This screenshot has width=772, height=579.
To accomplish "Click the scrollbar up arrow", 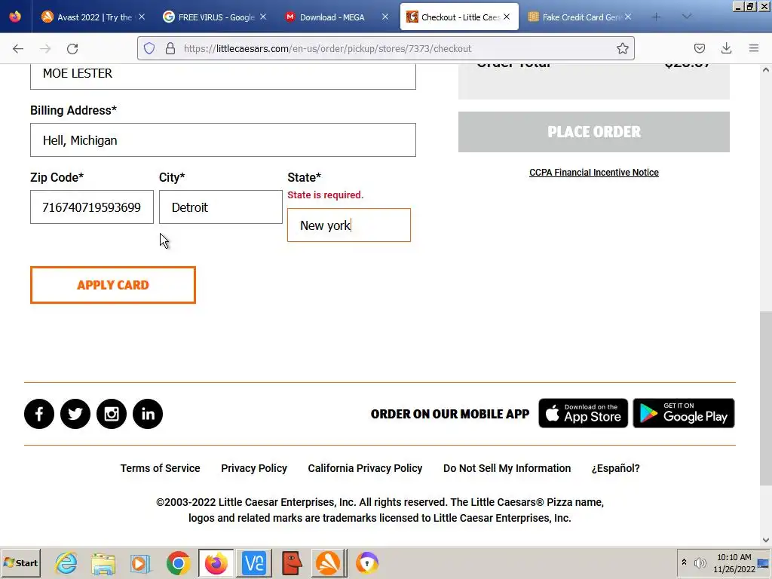I will point(766,70).
